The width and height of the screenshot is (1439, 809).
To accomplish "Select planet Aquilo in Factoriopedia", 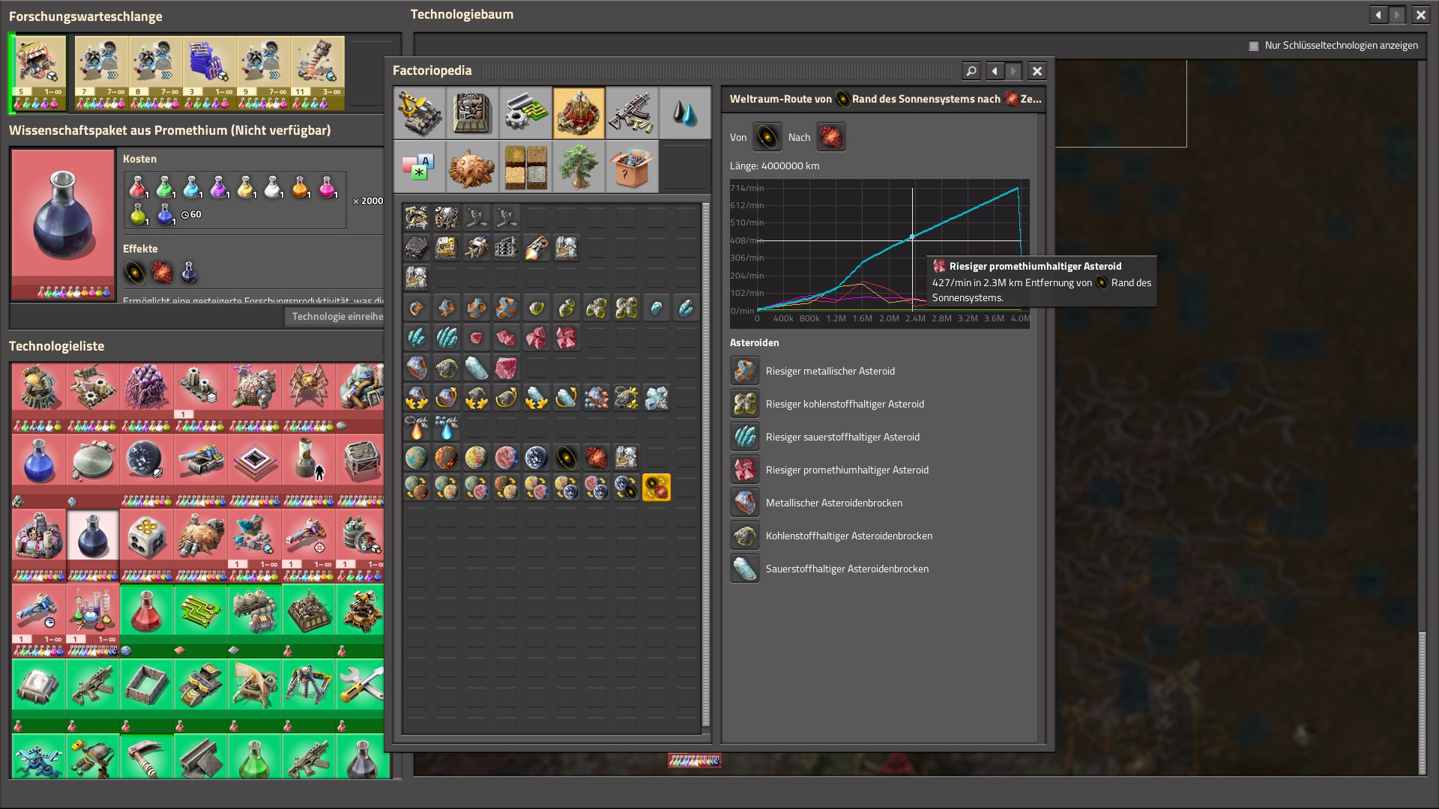I will tap(537, 458).
